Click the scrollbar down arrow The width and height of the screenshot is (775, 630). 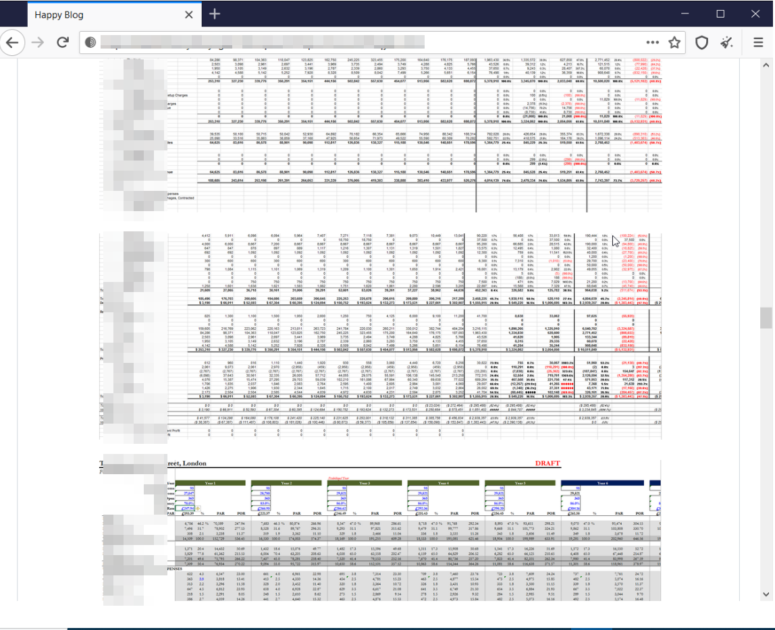tap(766, 594)
